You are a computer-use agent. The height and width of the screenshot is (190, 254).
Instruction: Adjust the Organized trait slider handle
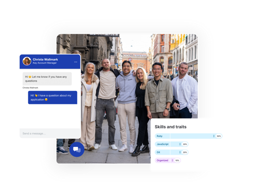pyautogui.click(x=172, y=160)
